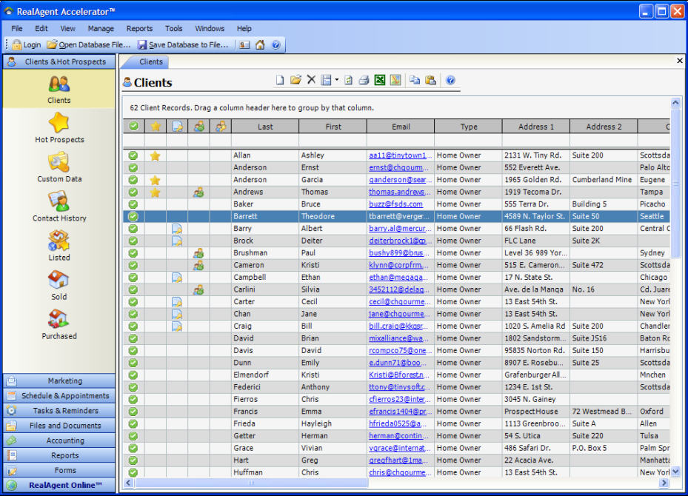Sort by the green check status column header
The image size is (688, 496).
[x=133, y=127]
